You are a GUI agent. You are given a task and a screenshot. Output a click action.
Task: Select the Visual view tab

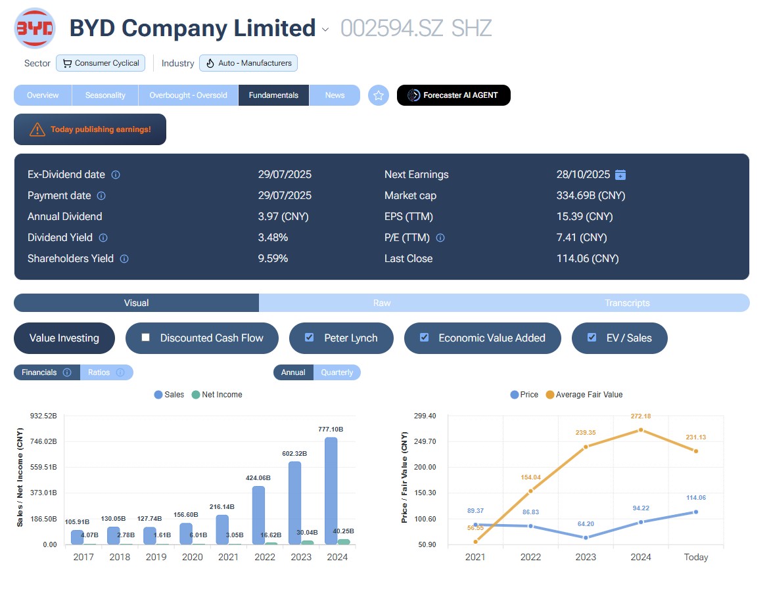tap(136, 303)
